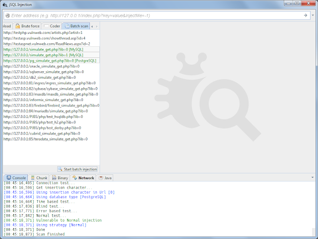Open the Coder tab
This screenshot has height=239, width=318.
[52, 26]
